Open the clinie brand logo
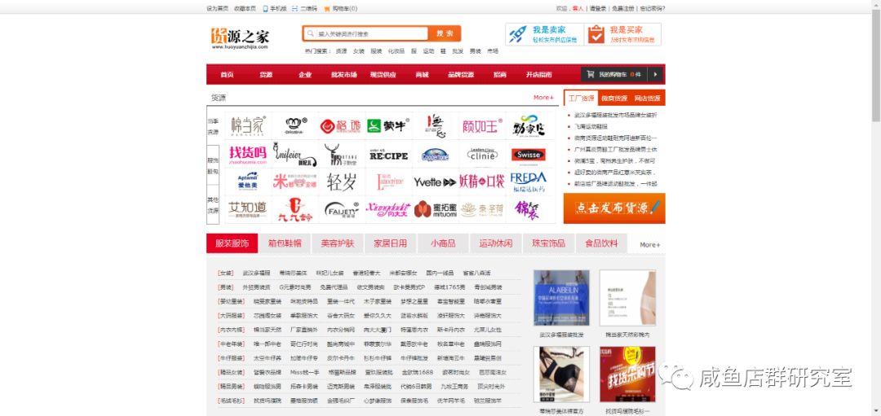881x416 pixels. click(482, 154)
